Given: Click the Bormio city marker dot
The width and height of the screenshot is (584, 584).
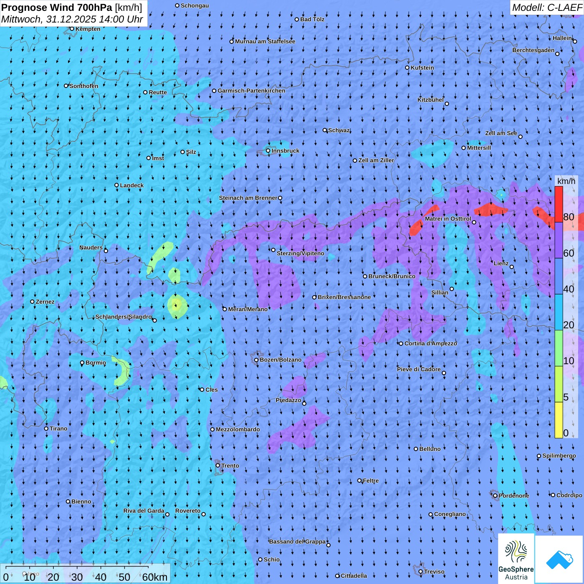Looking at the screenshot, I should (82, 363).
